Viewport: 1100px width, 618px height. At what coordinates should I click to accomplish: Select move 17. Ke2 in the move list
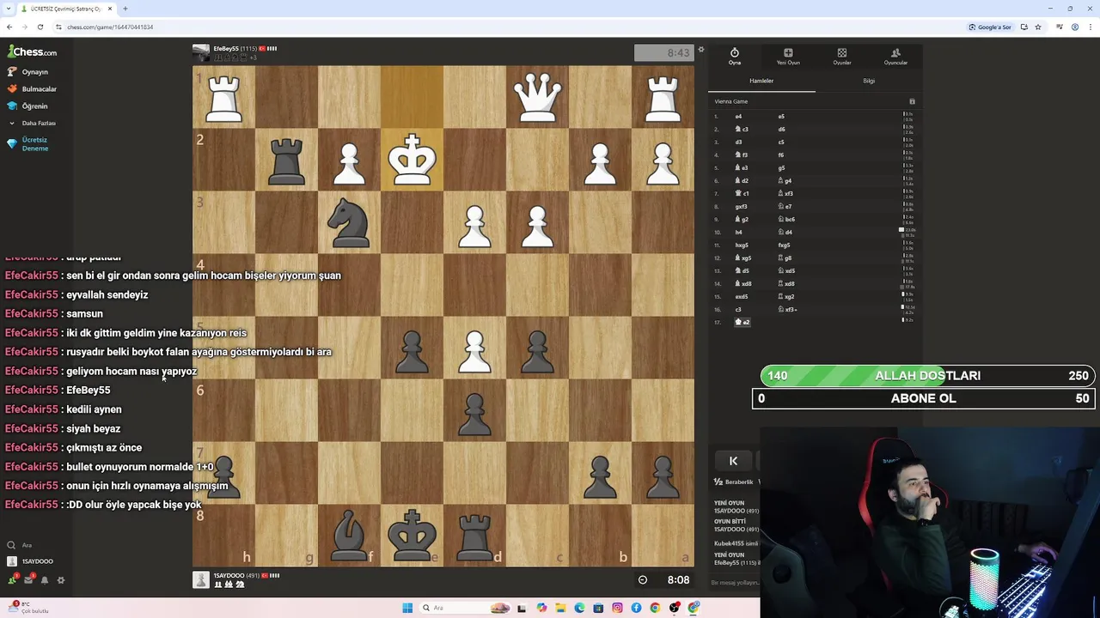(x=742, y=323)
